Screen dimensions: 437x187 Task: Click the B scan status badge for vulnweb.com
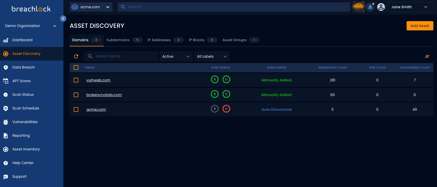tap(215, 79)
